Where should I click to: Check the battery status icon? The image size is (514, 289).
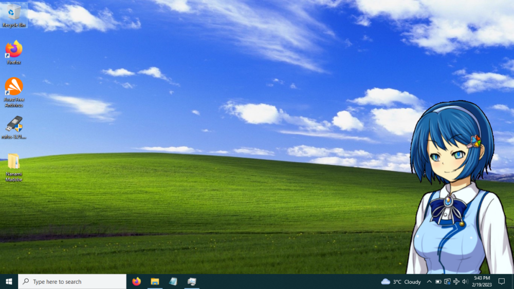pyautogui.click(x=438, y=281)
